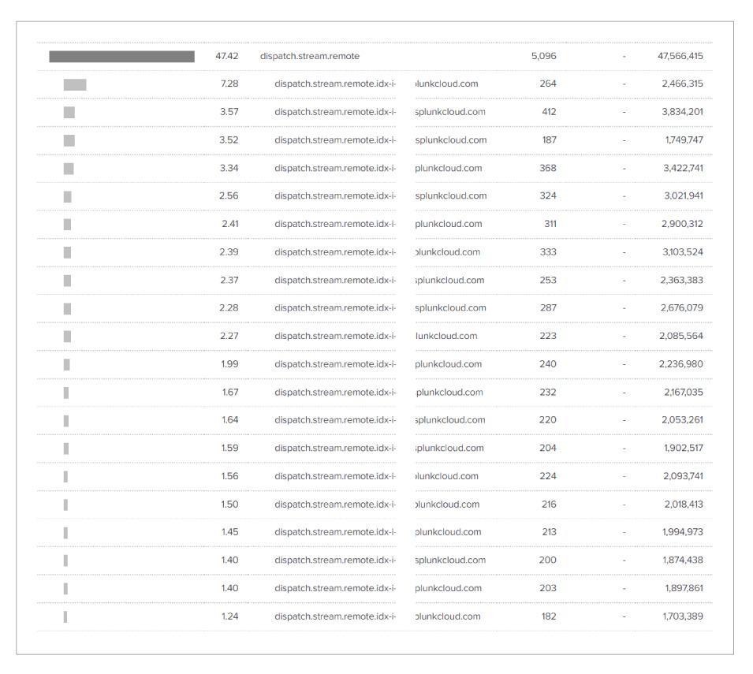Screen dimensions: 753x674
Task: Click output count 2,466,315
Action: [x=682, y=84]
